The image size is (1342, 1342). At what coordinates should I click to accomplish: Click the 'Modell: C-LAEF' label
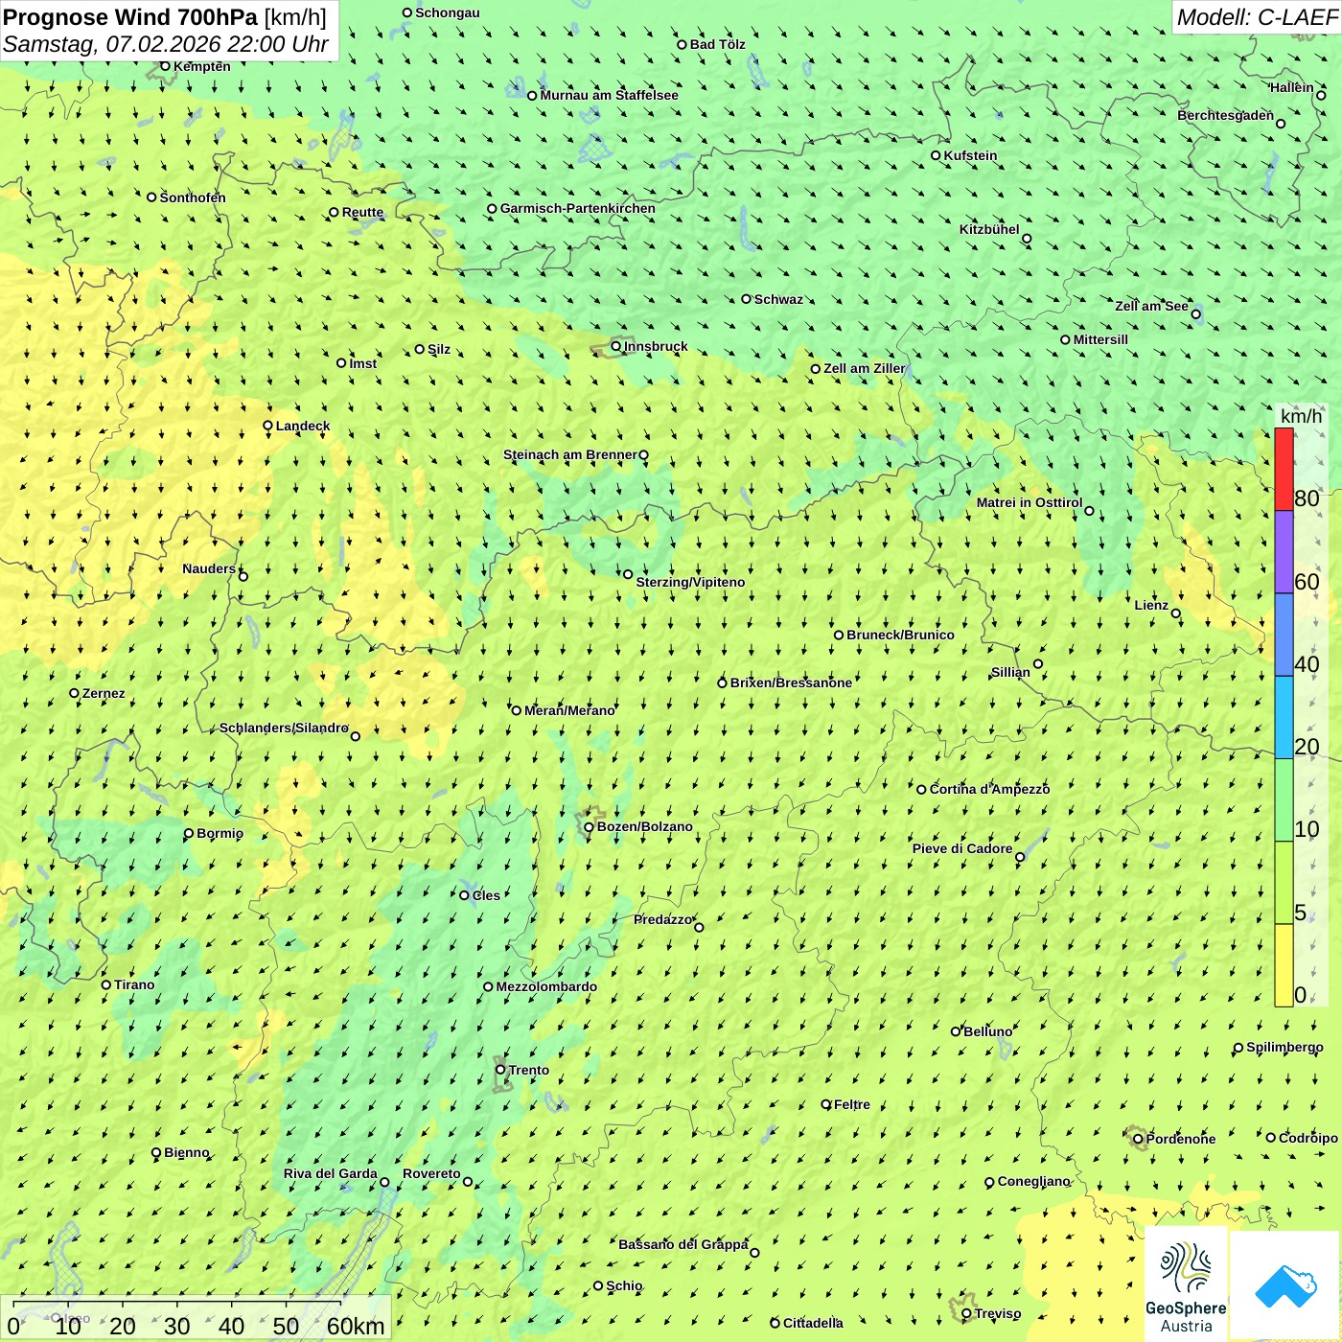[x=1257, y=16]
